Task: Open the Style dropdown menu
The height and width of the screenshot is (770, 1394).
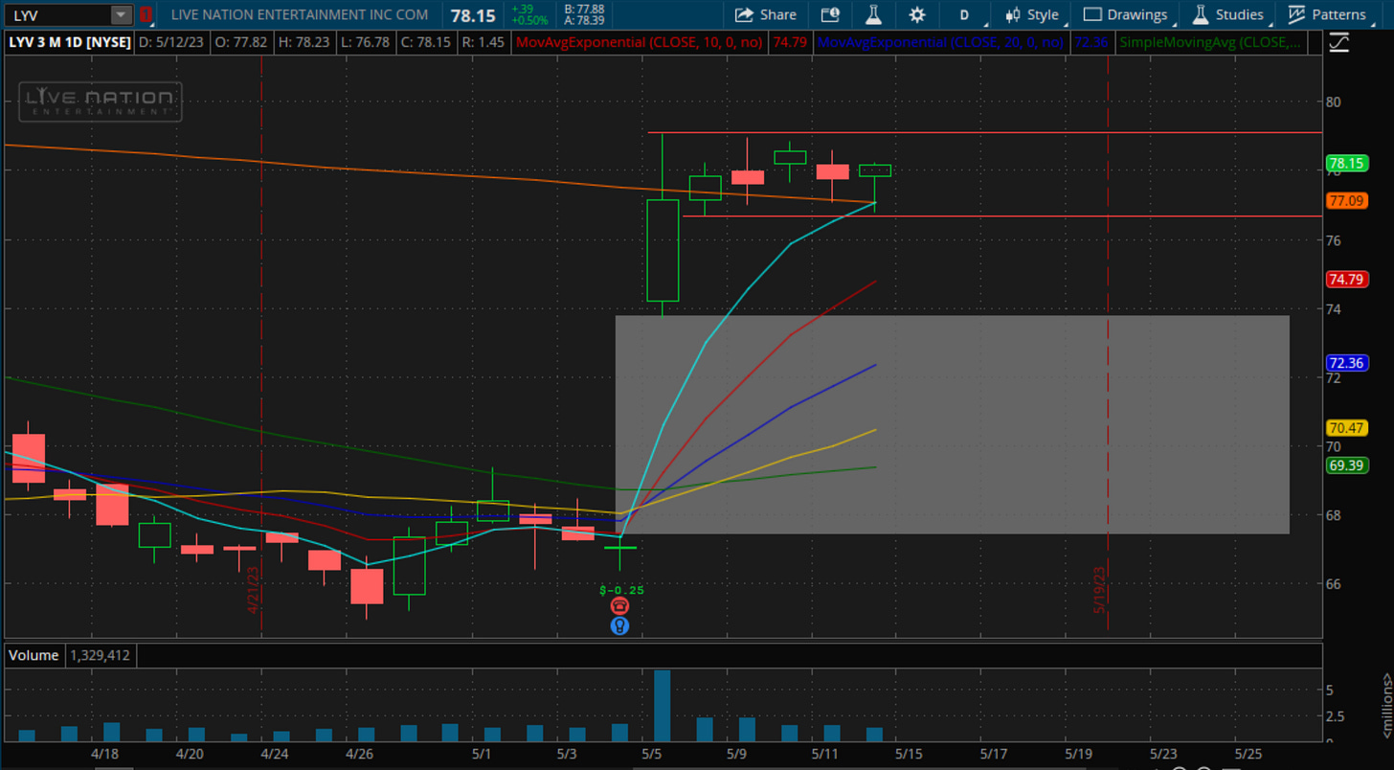Action: point(1033,14)
